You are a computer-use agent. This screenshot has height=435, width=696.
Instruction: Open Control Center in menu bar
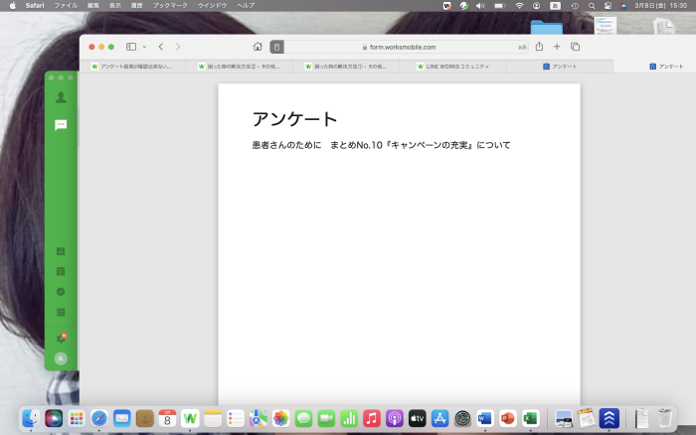pyautogui.click(x=608, y=6)
